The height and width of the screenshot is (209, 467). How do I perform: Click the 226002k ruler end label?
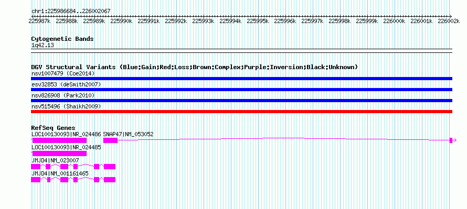(x=449, y=21)
